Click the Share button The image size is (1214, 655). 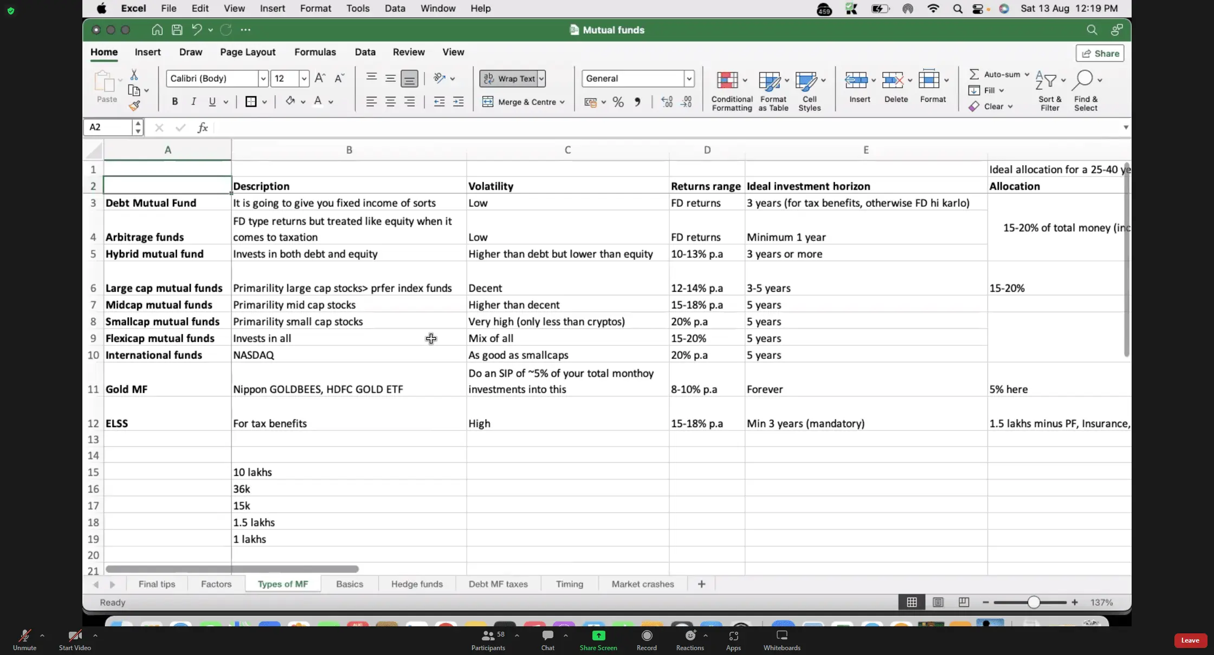click(x=1100, y=53)
